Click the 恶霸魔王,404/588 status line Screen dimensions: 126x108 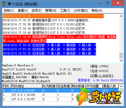click(25, 77)
